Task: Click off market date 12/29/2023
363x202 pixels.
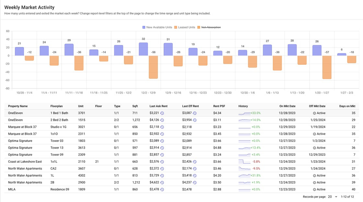Action: [317, 155]
